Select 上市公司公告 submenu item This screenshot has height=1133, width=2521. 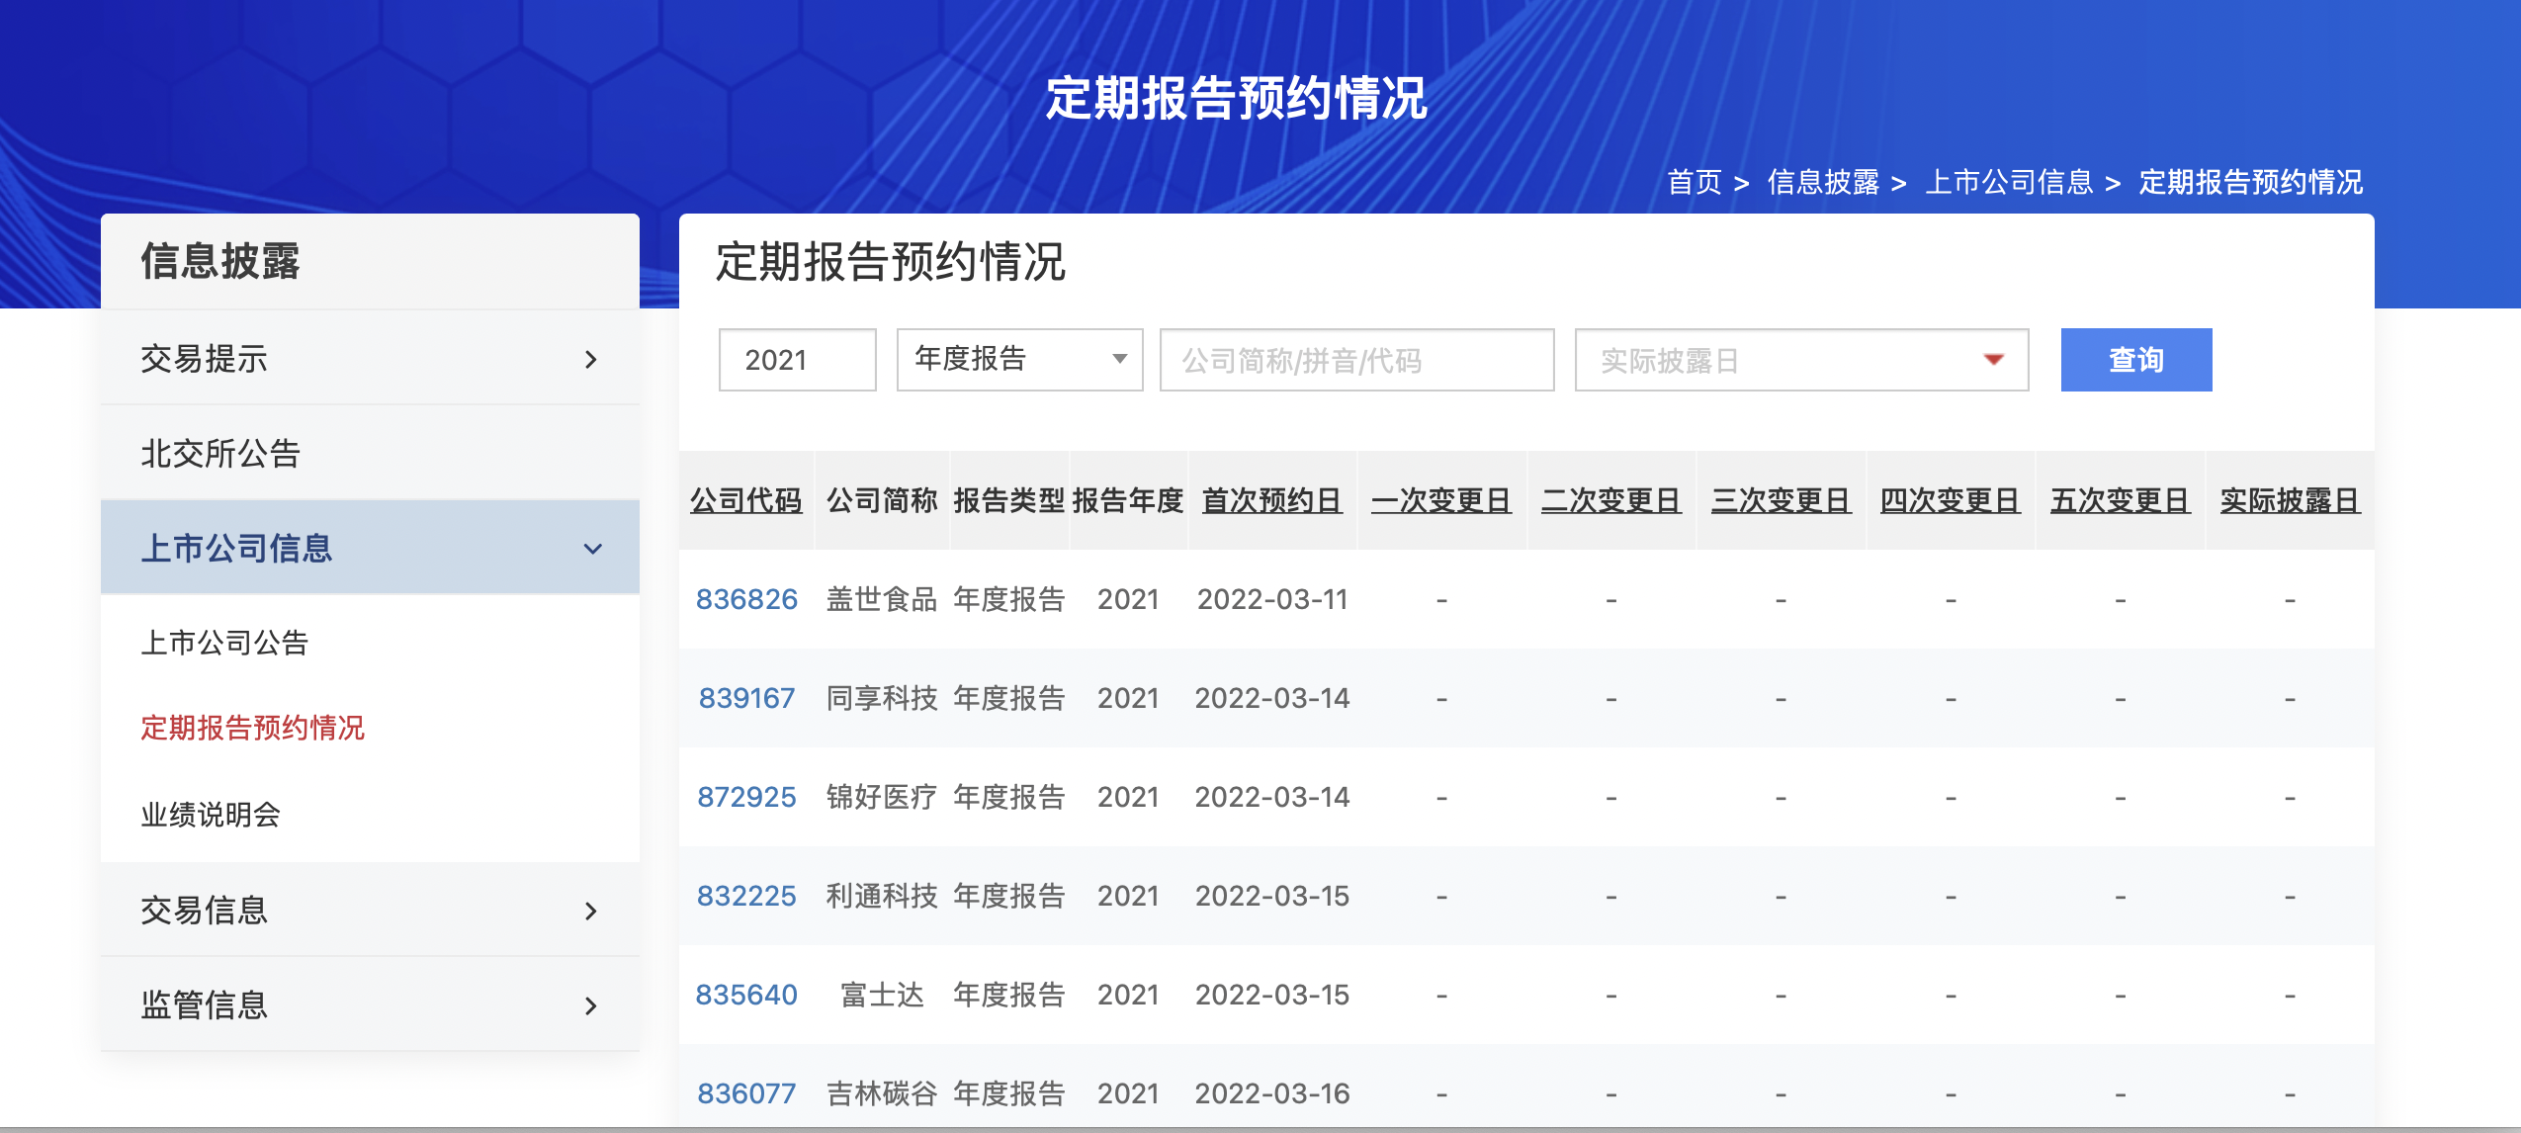pyautogui.click(x=224, y=643)
